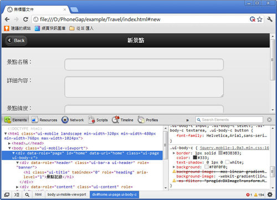This screenshot has height=200, width=277.
Task: Open the first orange bookmark in bookmarks bar
Action: [x=17, y=28]
